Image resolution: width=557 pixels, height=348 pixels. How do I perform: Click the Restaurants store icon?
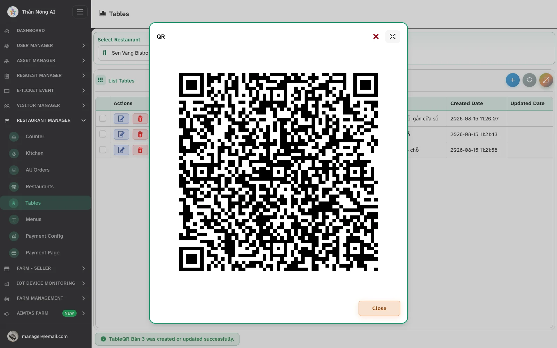click(14, 187)
